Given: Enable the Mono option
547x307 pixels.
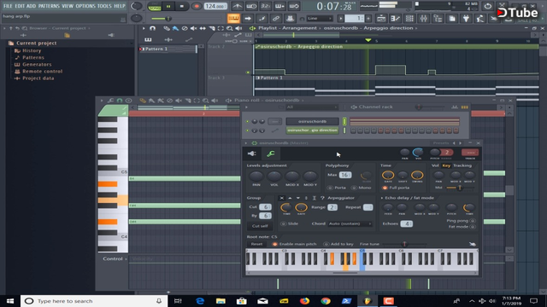Looking at the screenshot, I should [x=362, y=188].
